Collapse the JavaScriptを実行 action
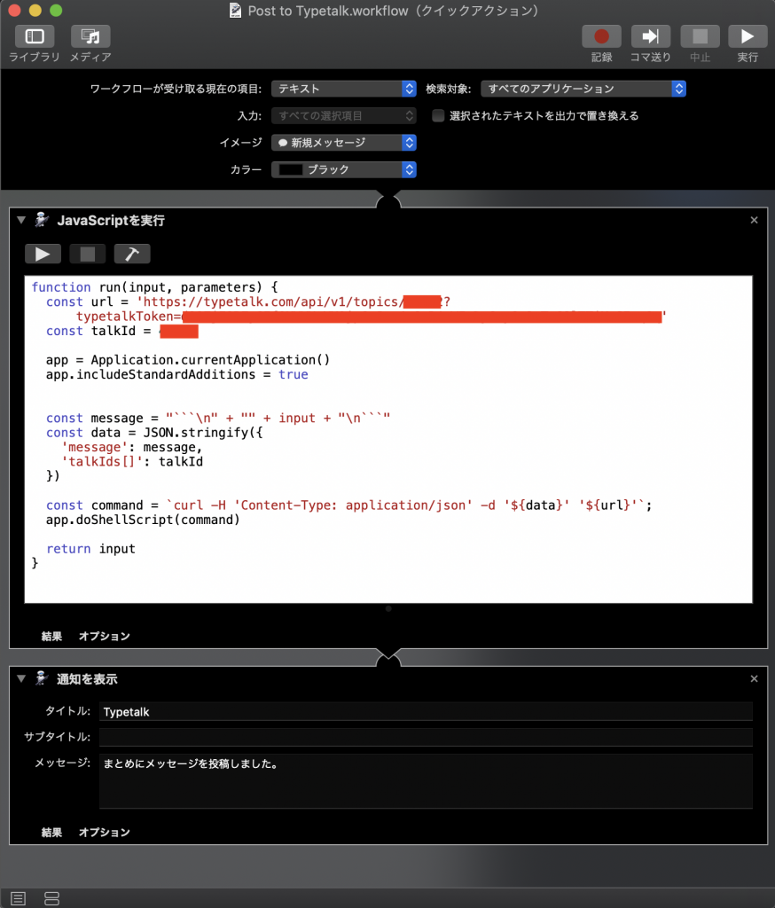The image size is (775, 908). tap(21, 220)
